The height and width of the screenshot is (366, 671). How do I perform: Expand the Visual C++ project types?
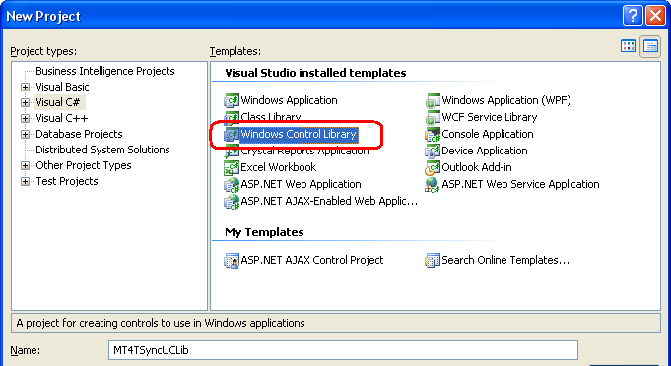[26, 119]
